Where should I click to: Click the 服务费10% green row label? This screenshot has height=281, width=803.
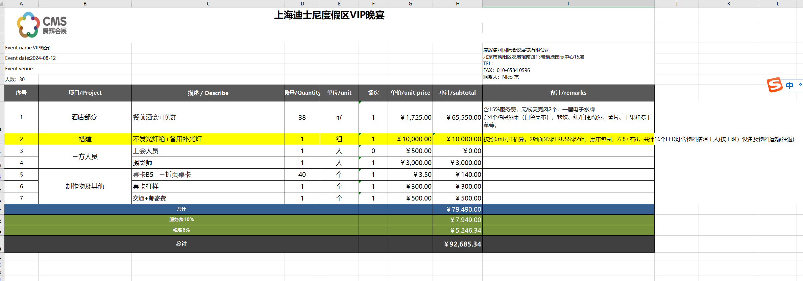click(x=181, y=219)
